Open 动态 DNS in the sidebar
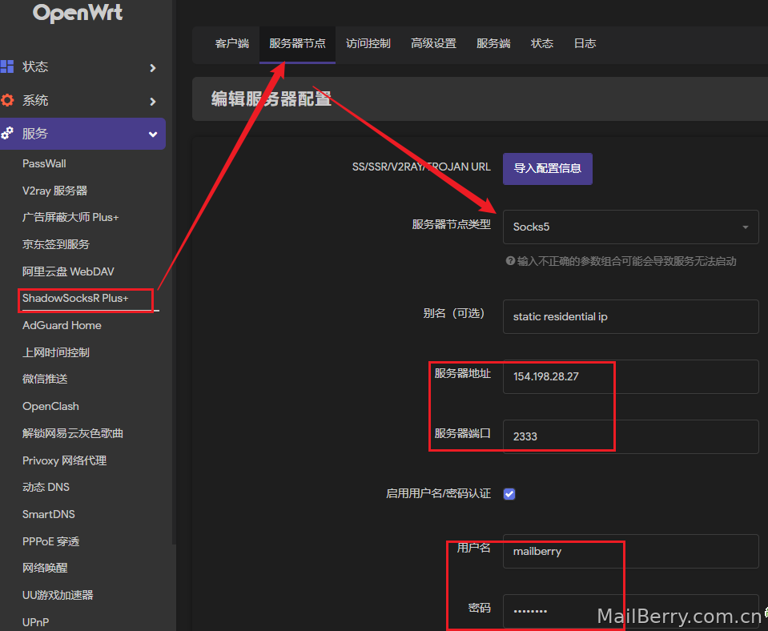Image resolution: width=768 pixels, height=631 pixels. coord(46,487)
